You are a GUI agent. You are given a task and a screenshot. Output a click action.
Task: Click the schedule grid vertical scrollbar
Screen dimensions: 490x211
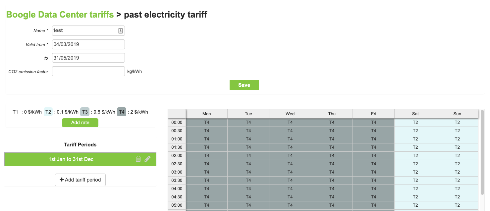(x=482, y=152)
